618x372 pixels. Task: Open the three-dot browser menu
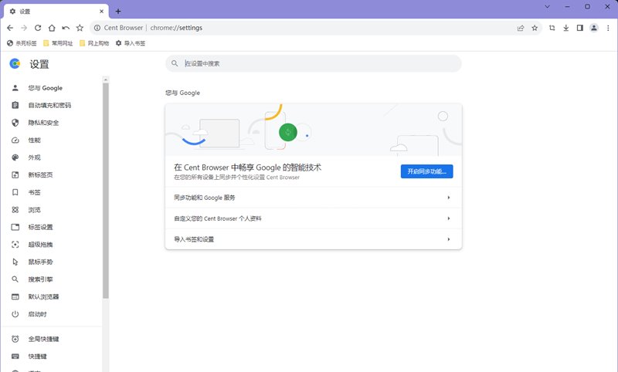point(608,28)
